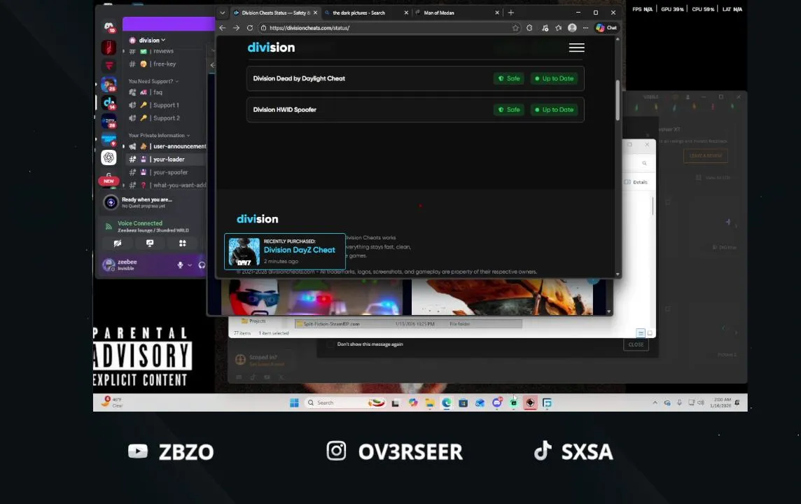
Task: Open the hamburger menu on division site
Action: click(x=576, y=48)
